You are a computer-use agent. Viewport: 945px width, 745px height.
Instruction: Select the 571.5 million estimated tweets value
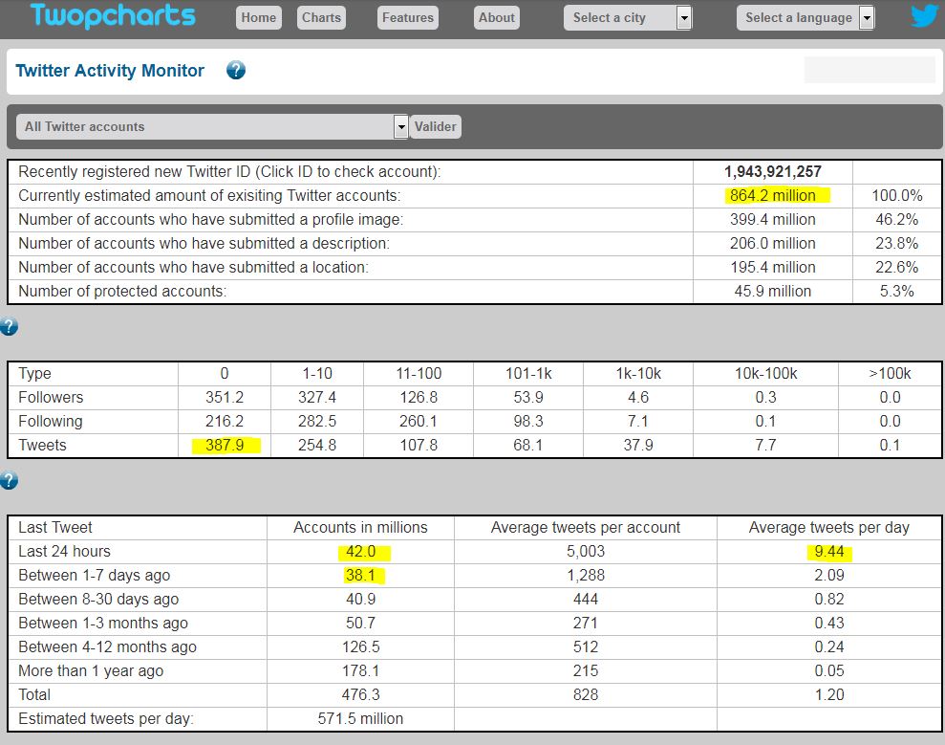tap(360, 719)
